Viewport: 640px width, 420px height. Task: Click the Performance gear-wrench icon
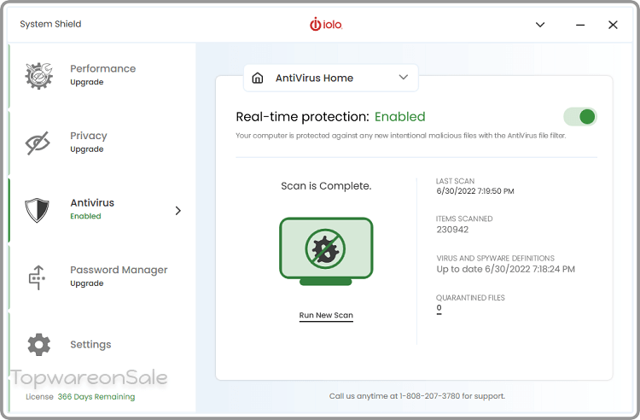point(38,75)
